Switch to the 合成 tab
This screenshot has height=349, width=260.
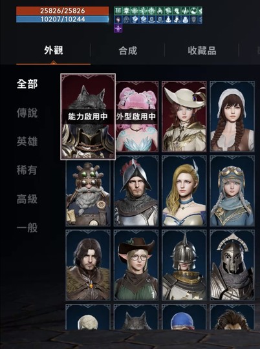127,51
